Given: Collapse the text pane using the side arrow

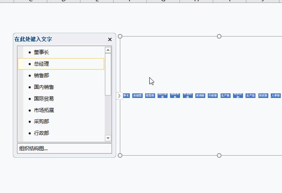Looking at the screenshot, I should (119, 96).
